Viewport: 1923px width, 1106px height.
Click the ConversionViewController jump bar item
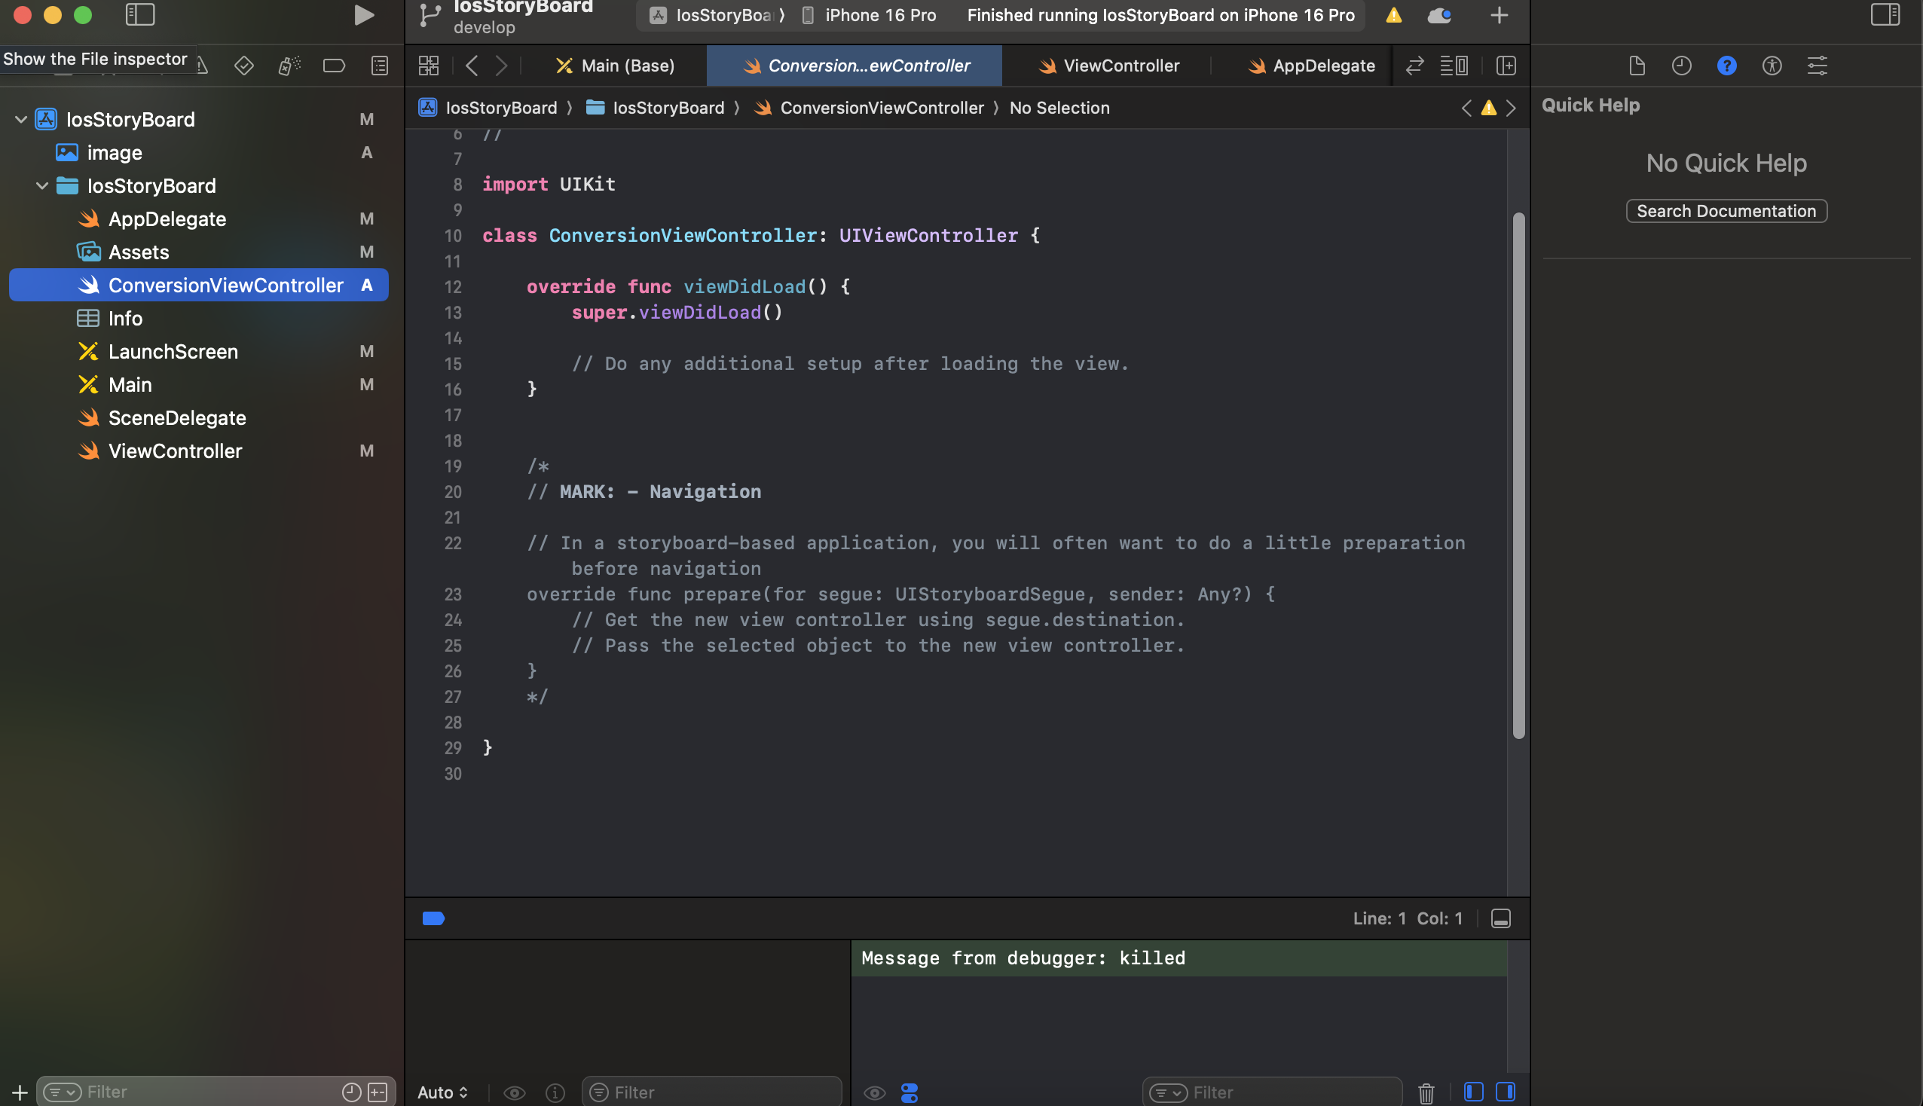tap(870, 108)
